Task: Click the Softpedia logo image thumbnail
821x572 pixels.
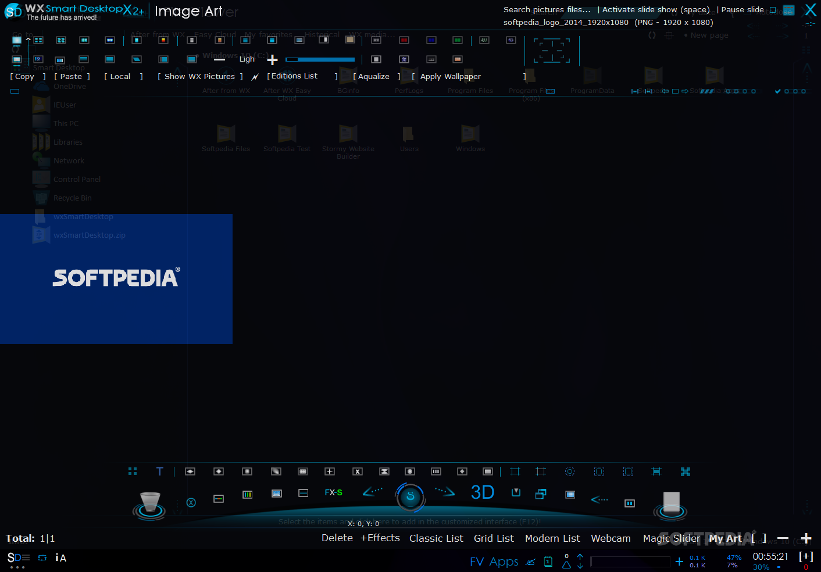Action: [116, 279]
